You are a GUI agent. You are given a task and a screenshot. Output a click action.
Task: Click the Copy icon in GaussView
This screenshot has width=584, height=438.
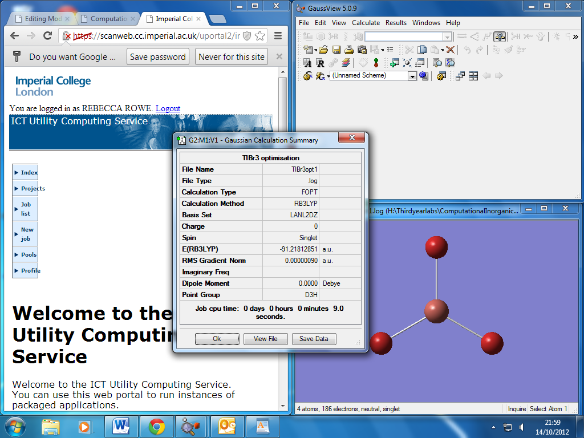pos(422,50)
